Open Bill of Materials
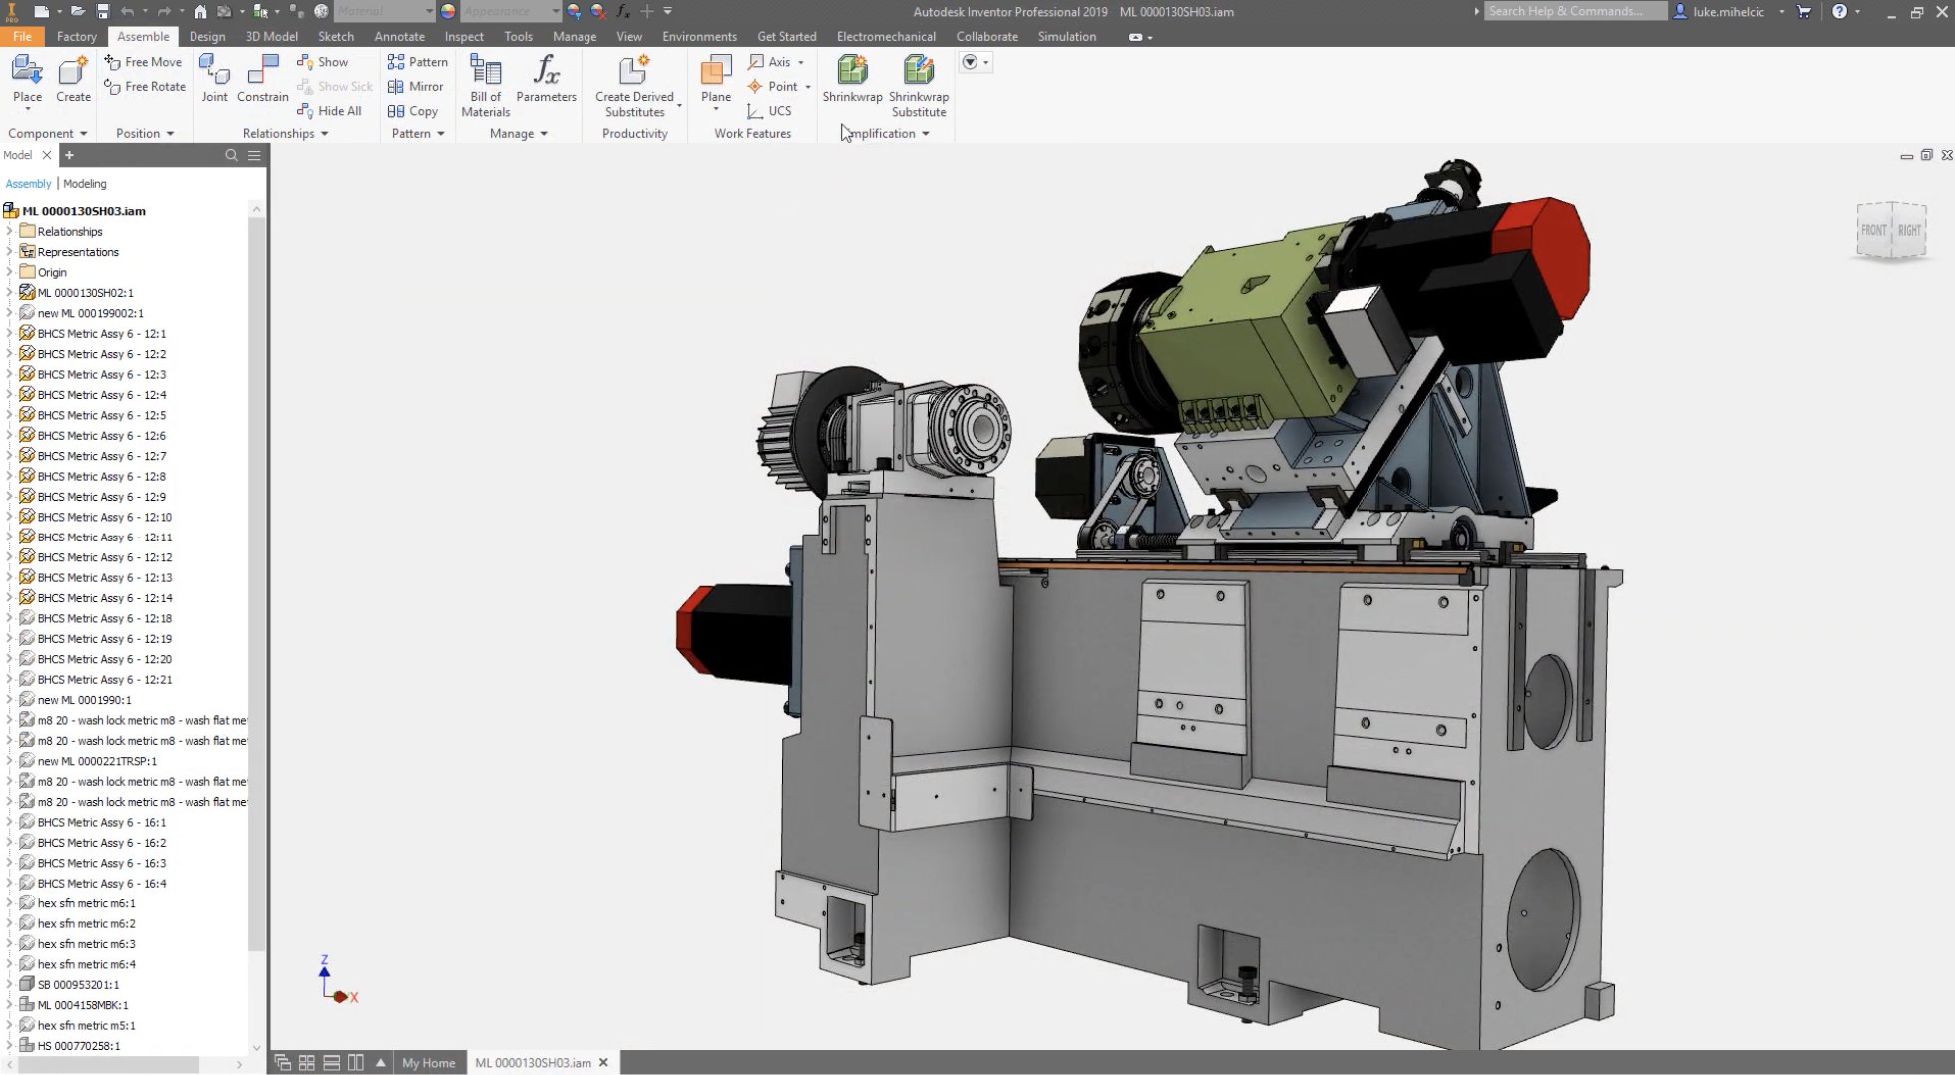 (x=485, y=86)
